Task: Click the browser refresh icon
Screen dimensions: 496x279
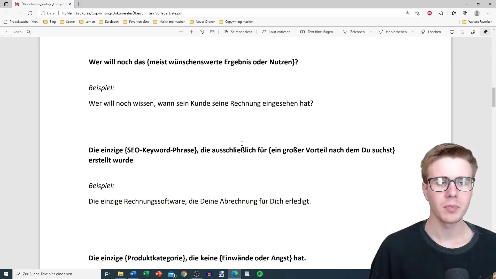Action: coord(30,13)
